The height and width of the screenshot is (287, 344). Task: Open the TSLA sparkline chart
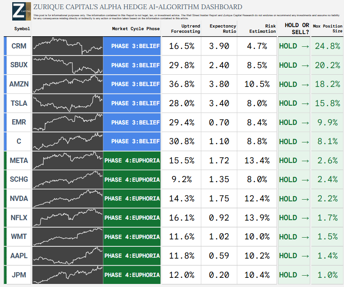[68, 103]
